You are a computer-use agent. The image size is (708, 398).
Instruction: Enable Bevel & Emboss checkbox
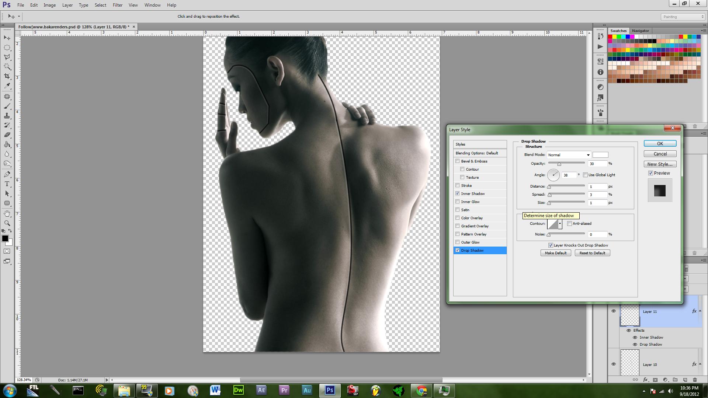pos(458,161)
